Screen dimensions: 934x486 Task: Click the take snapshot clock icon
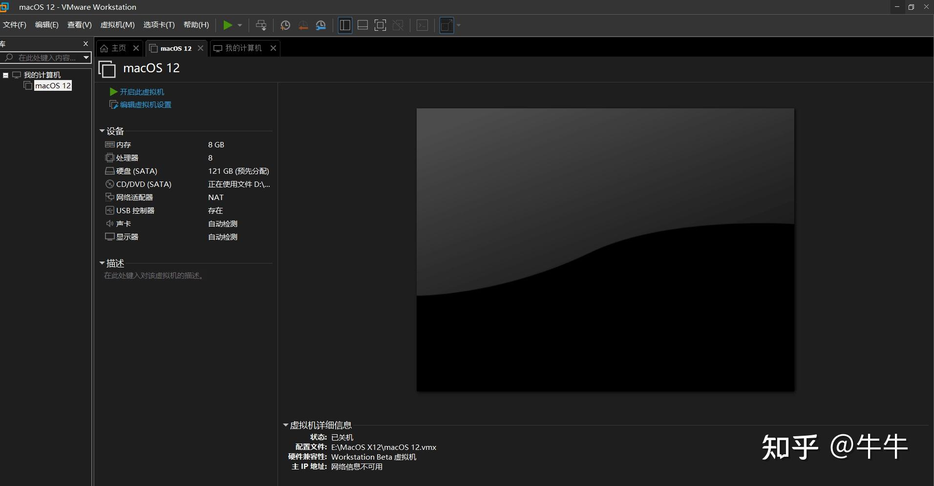tap(285, 25)
